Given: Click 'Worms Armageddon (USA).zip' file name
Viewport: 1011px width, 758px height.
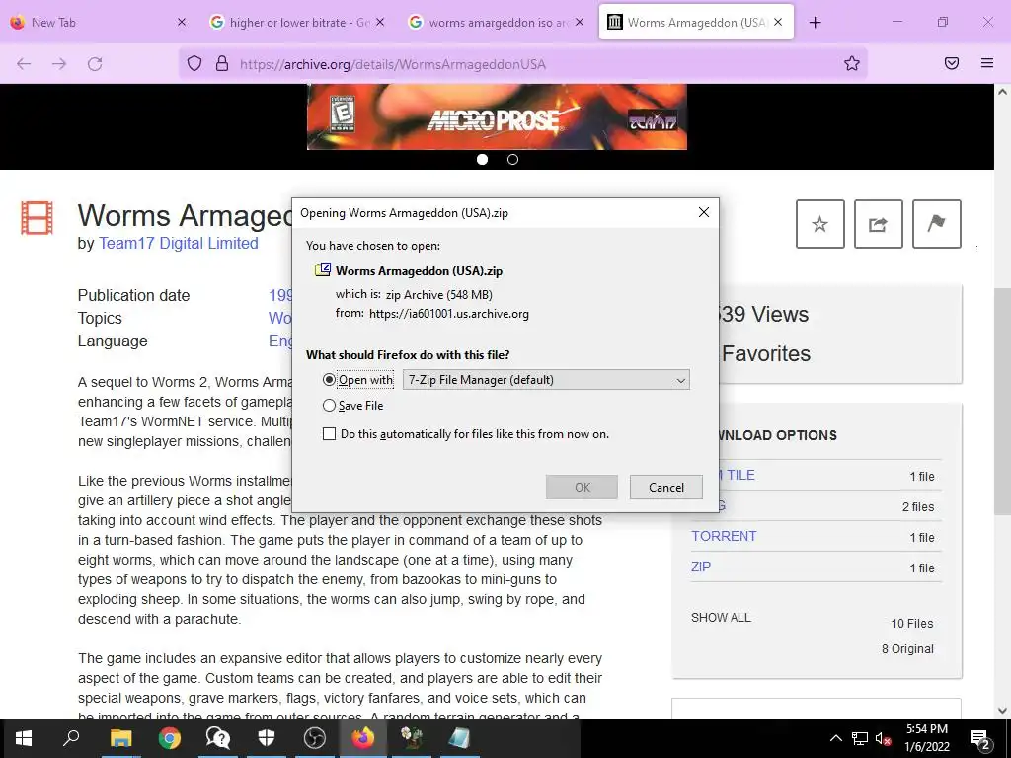Looking at the screenshot, I should pyautogui.click(x=419, y=271).
